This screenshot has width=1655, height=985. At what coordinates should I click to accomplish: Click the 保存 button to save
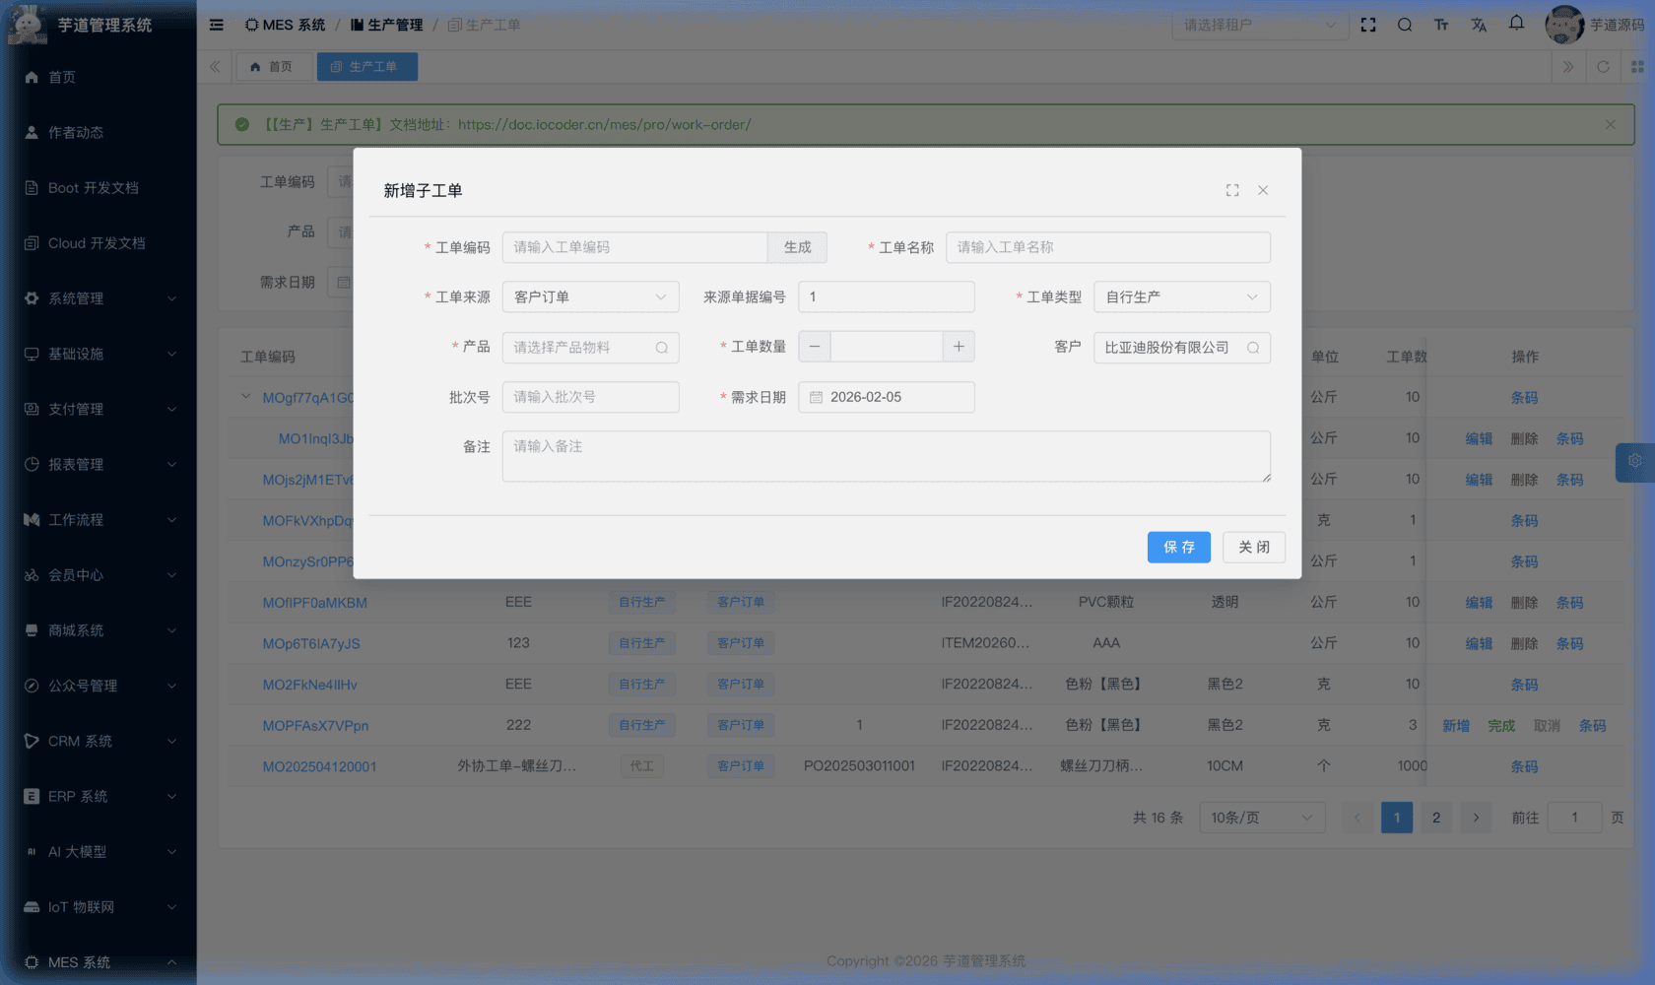coord(1178,547)
